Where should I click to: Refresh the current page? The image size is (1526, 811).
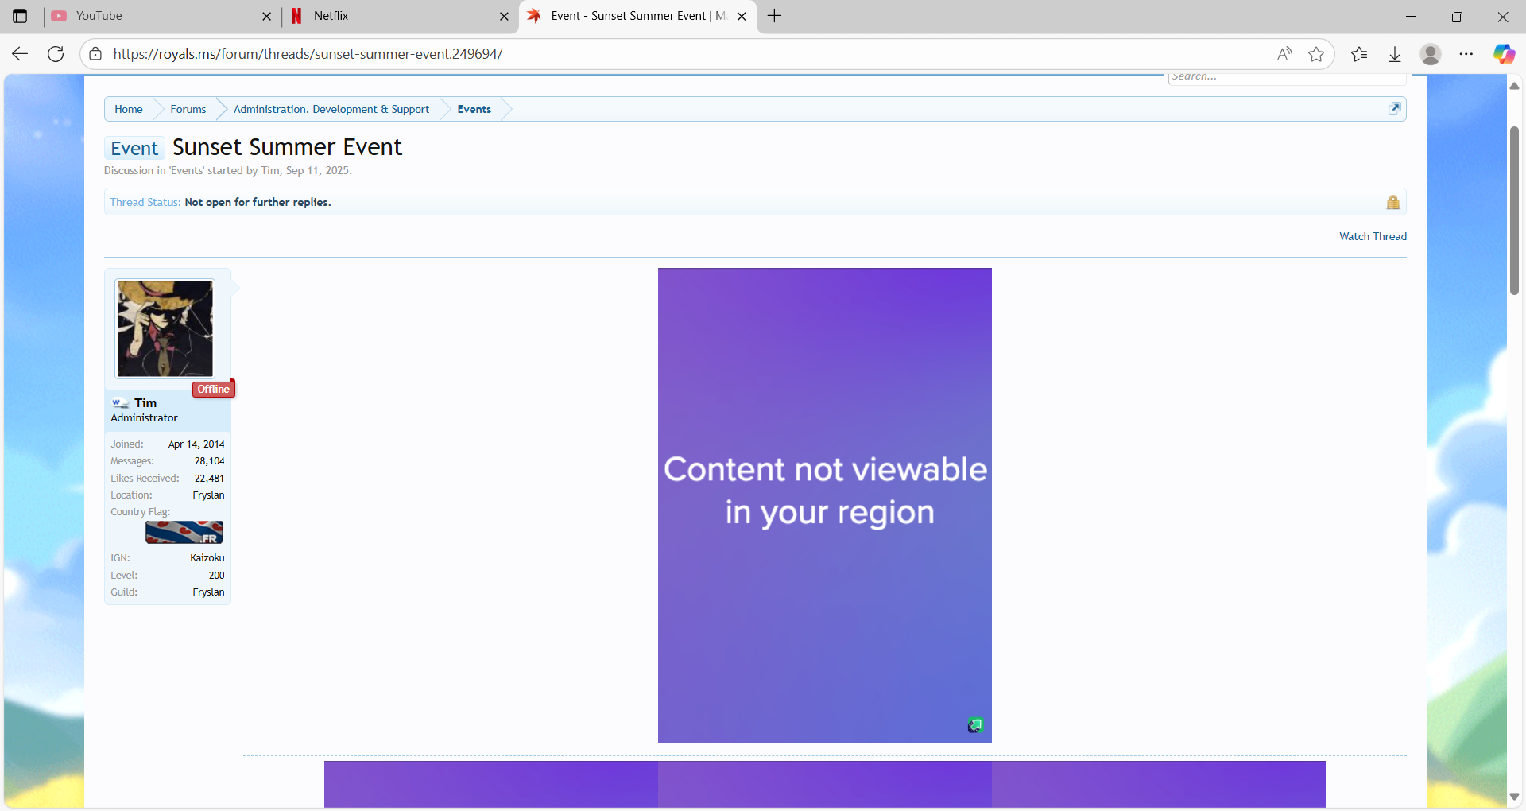tap(56, 54)
